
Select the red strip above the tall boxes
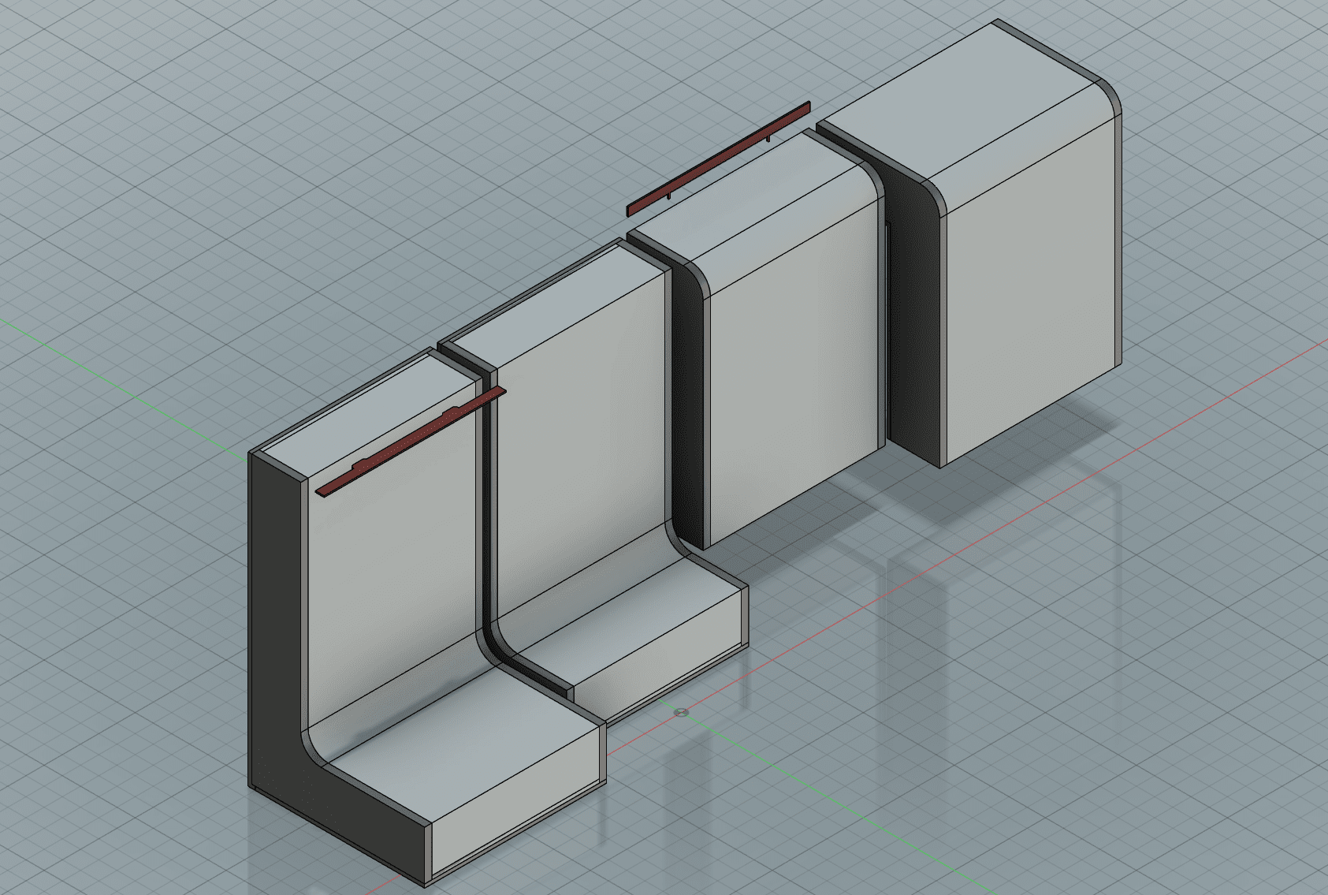click(719, 158)
